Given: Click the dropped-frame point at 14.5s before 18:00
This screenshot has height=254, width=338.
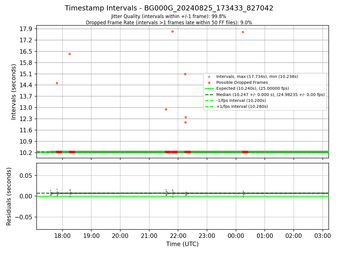Looking at the screenshot, I should (x=57, y=83).
